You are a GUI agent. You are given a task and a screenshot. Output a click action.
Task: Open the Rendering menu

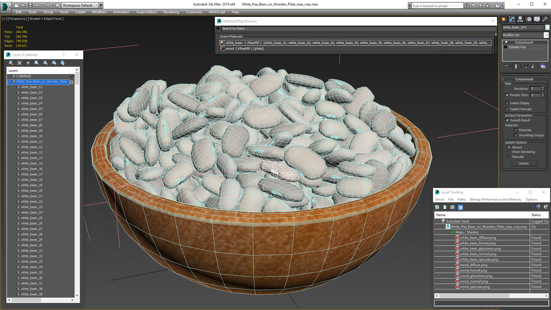pos(171,12)
